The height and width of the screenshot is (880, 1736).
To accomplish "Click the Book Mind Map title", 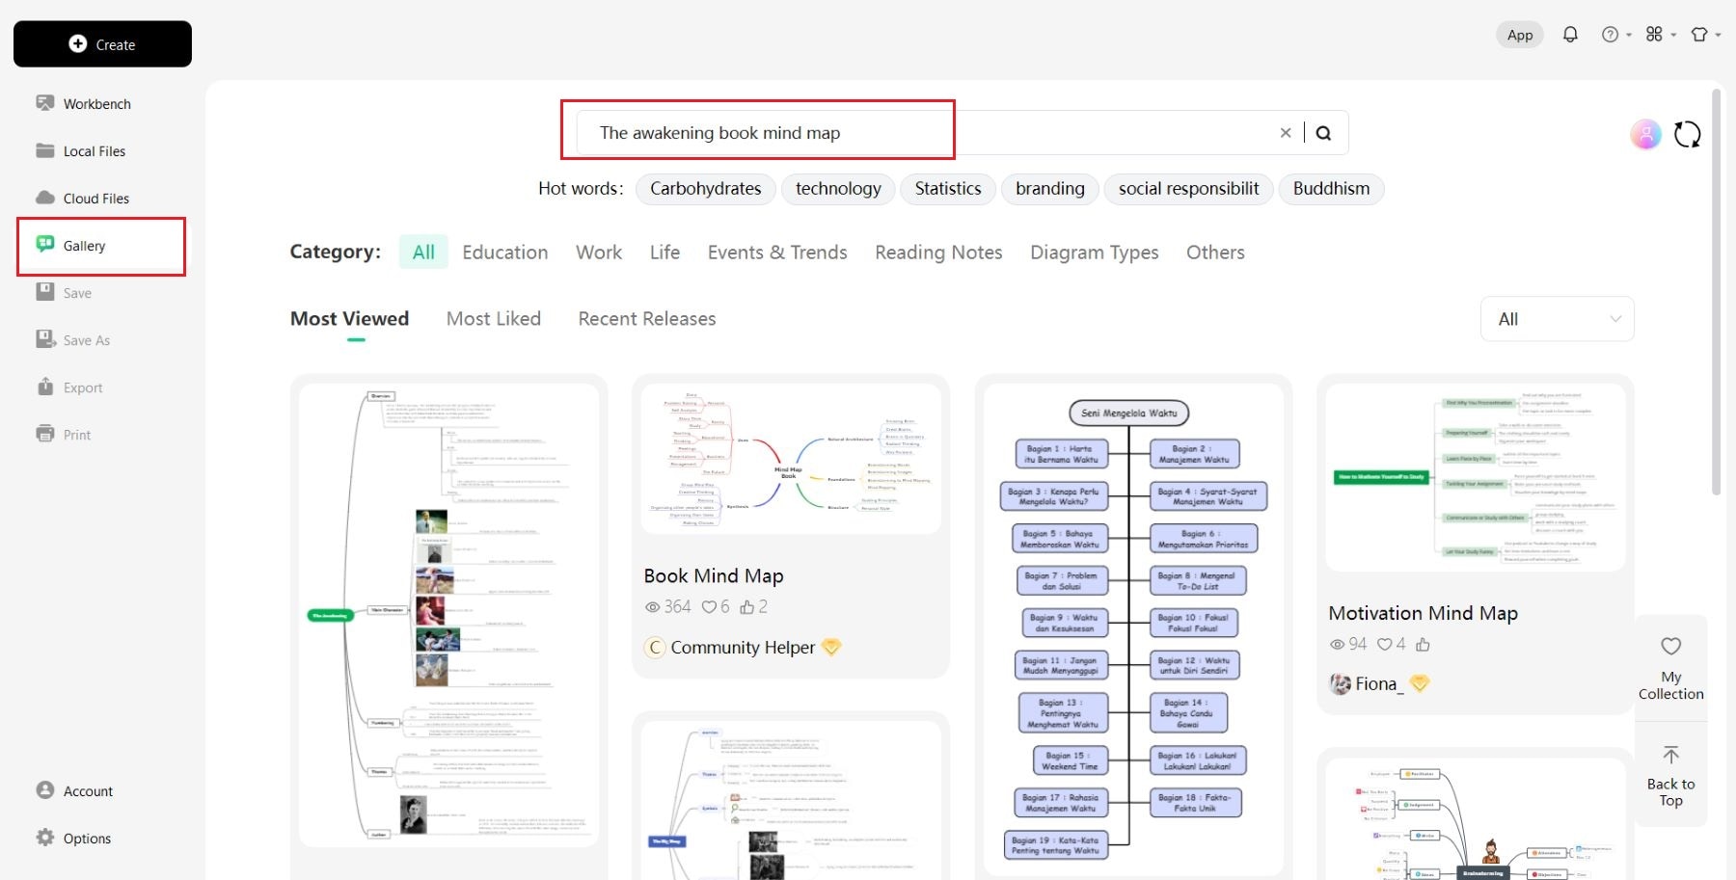I will coord(714,576).
